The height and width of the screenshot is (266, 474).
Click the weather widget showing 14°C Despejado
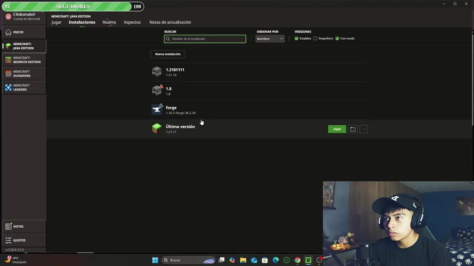click(x=16, y=260)
